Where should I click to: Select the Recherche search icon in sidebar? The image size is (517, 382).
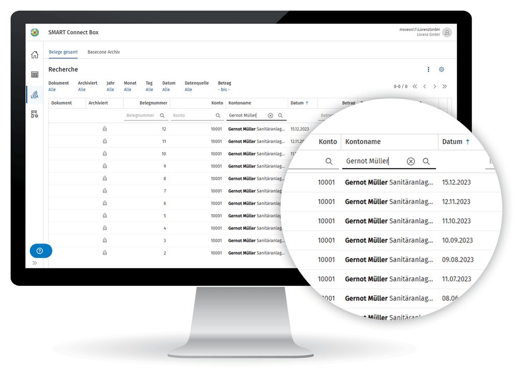[x=35, y=95]
